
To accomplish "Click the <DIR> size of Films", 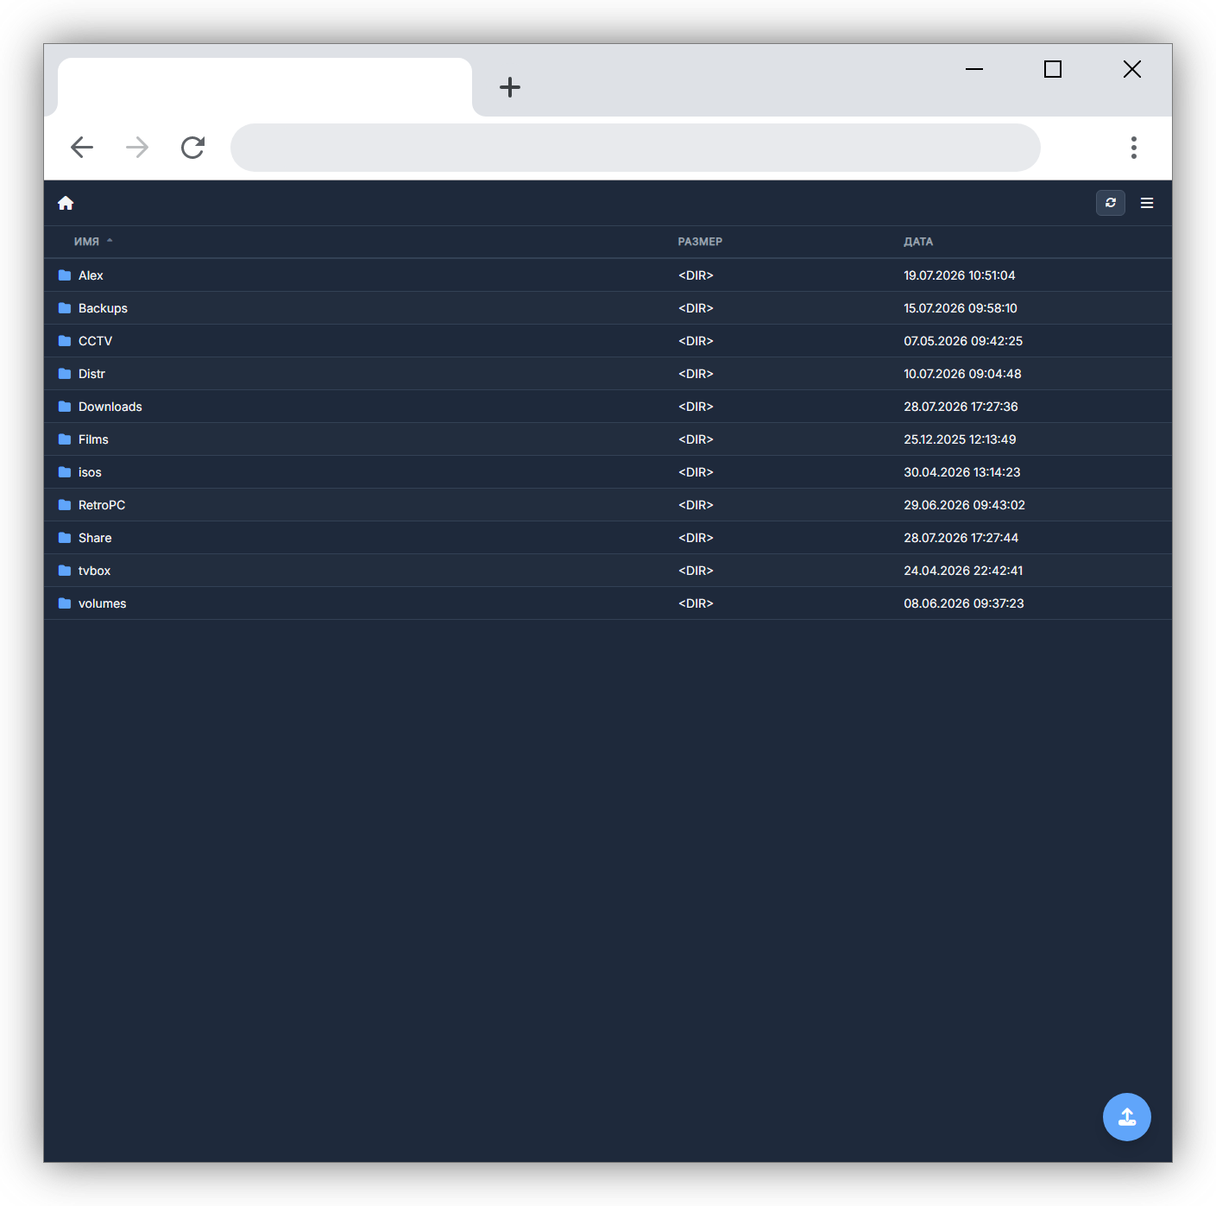I will [696, 439].
